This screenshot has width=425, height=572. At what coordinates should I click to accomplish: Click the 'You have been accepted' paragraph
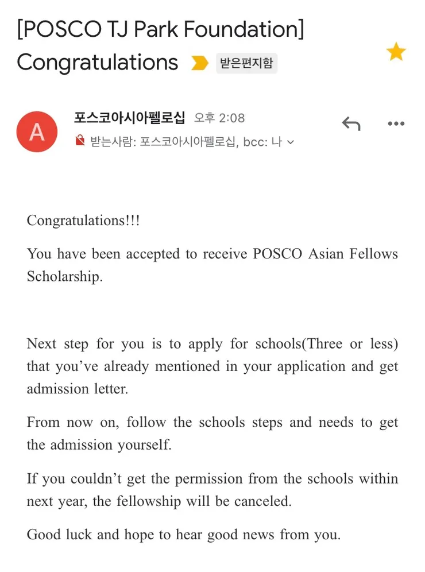pos(212,265)
